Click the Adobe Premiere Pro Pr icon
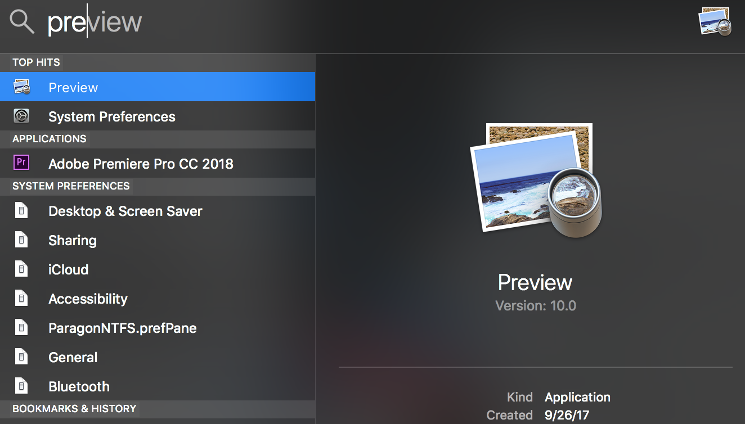The height and width of the screenshot is (424, 745). pos(21,163)
